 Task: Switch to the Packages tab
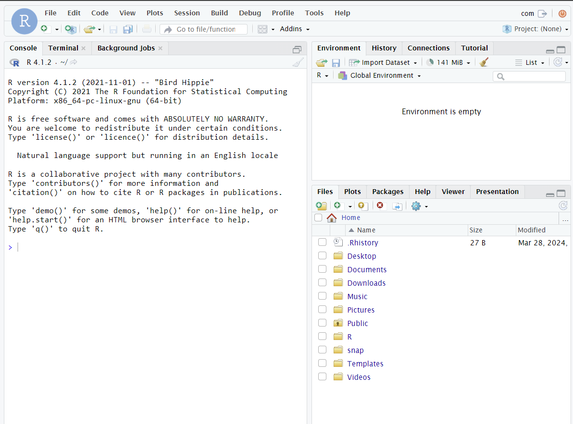point(387,192)
